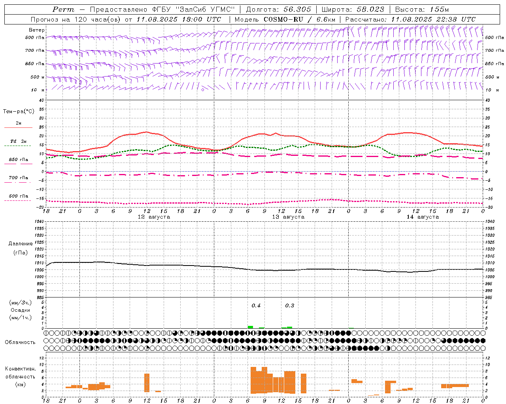The image size is (506, 404).
Task: Click the "Высота: 155м" elevation value
Action: pyautogui.click(x=422, y=9)
